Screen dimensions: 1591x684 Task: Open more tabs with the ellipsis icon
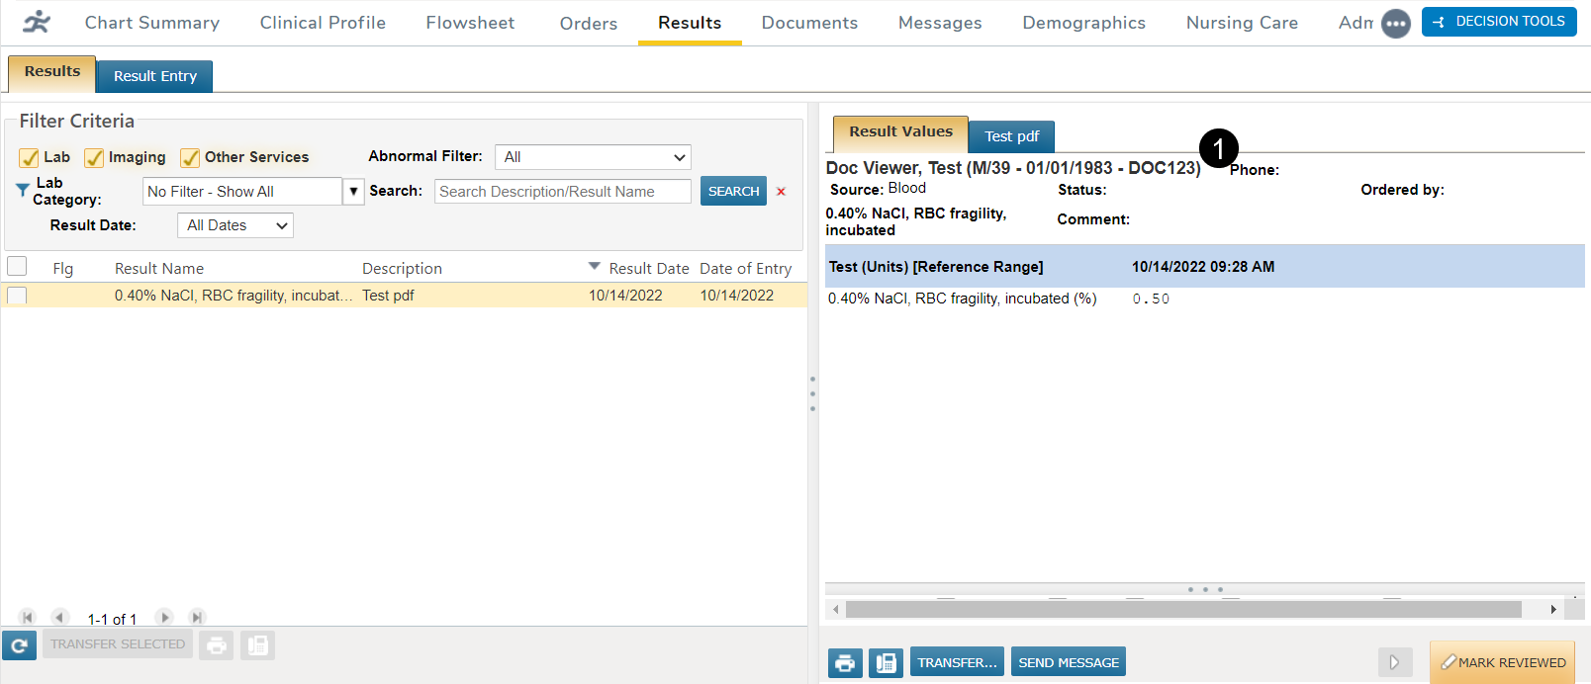coord(1395,24)
